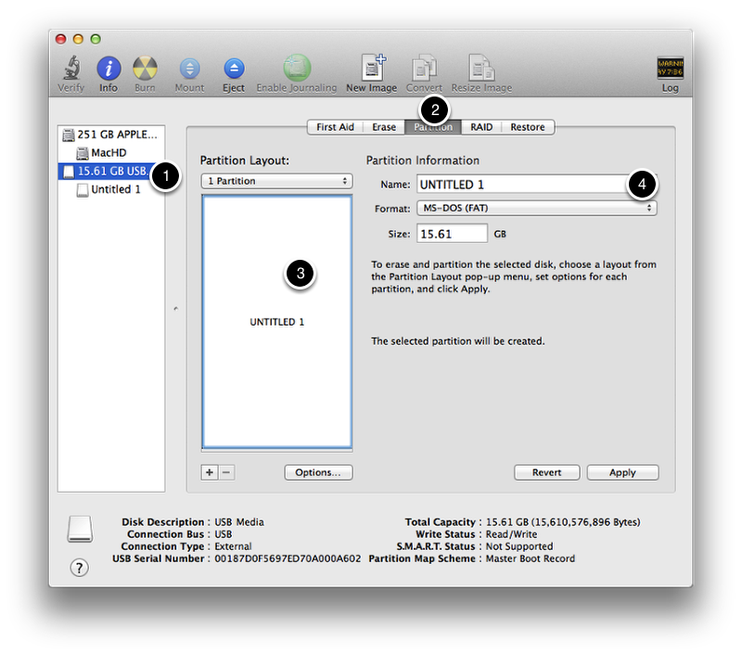This screenshot has height=656, width=742.
Task: Click the Options... button
Action: pyautogui.click(x=318, y=472)
